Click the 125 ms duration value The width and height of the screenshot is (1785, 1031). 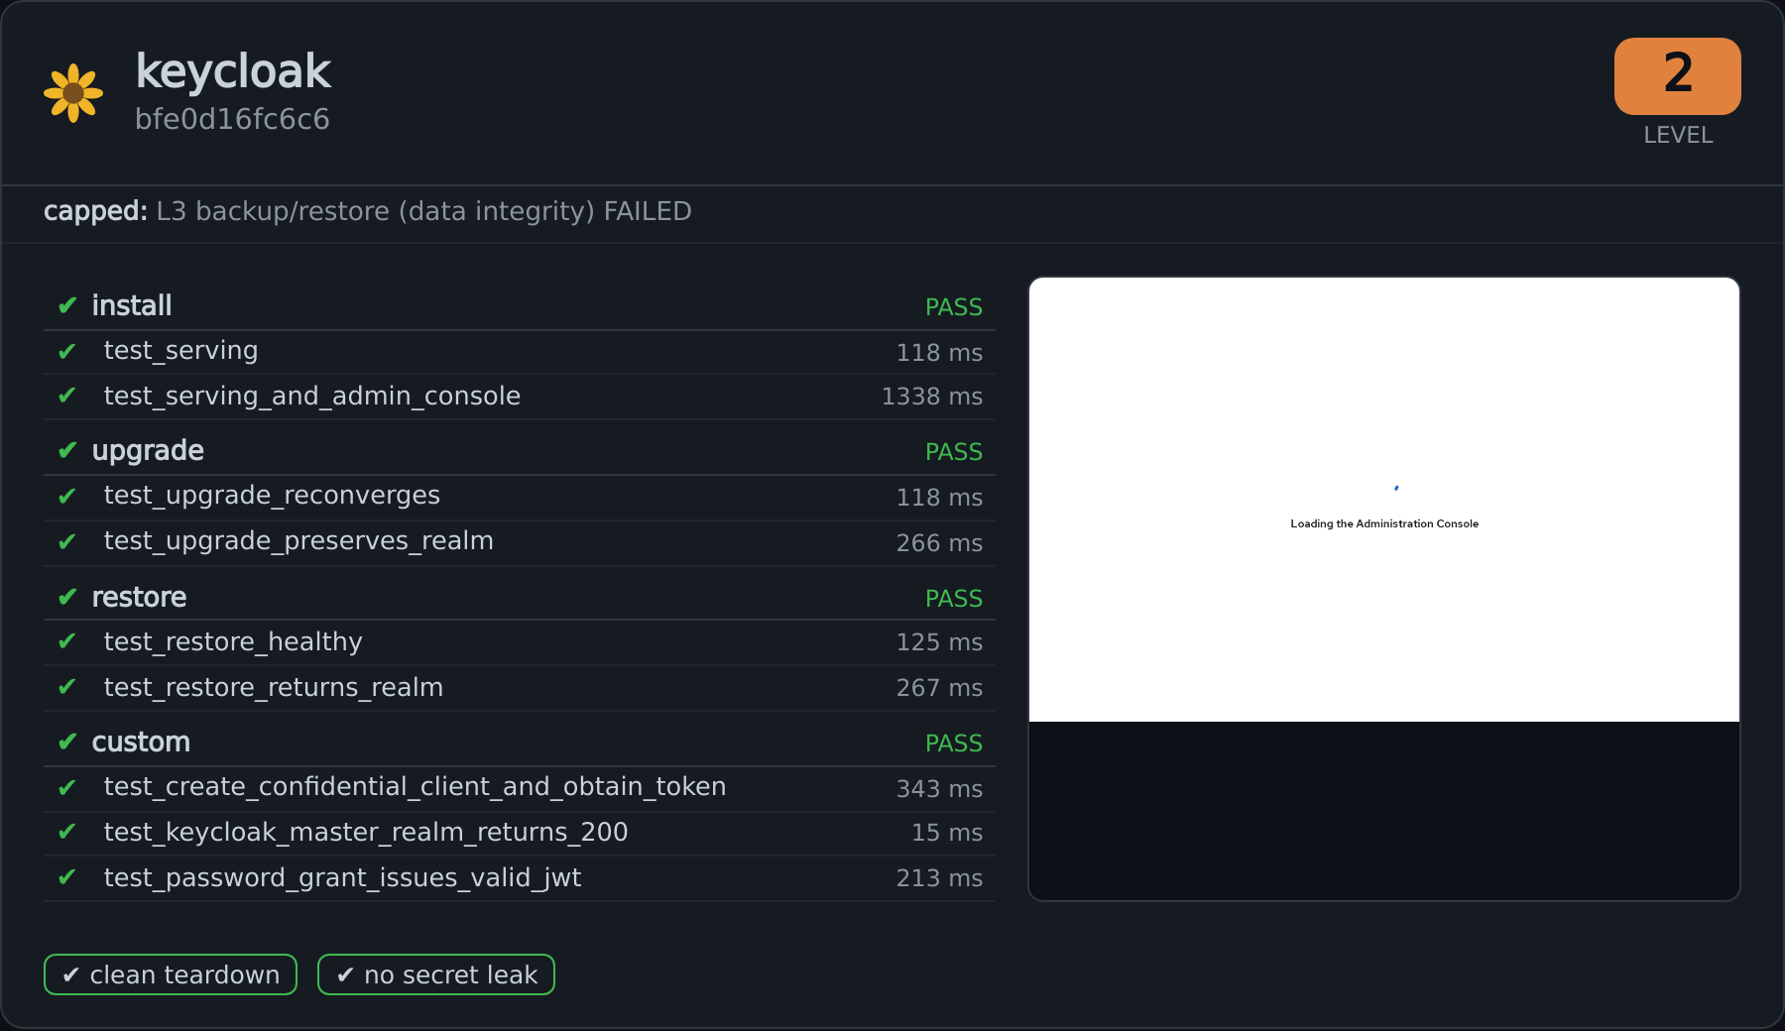pos(939,642)
